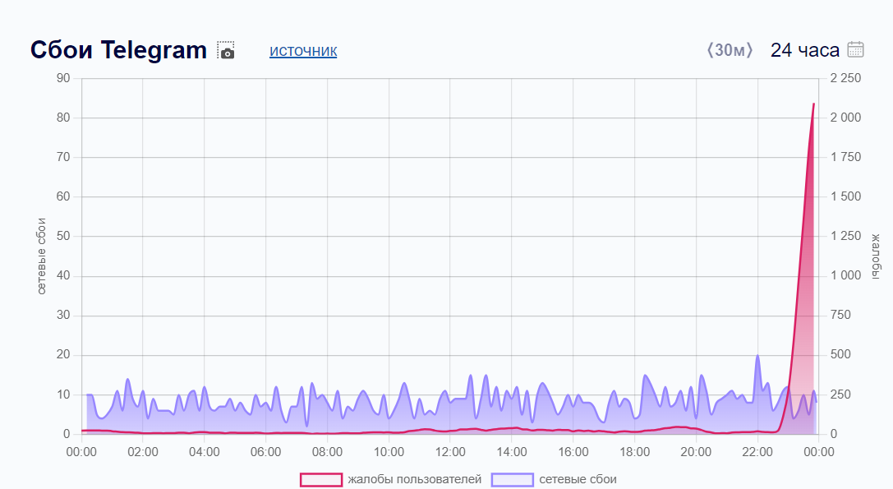Toggle жалобы пользователей legend label
This screenshot has height=489, width=893.
click(414, 479)
